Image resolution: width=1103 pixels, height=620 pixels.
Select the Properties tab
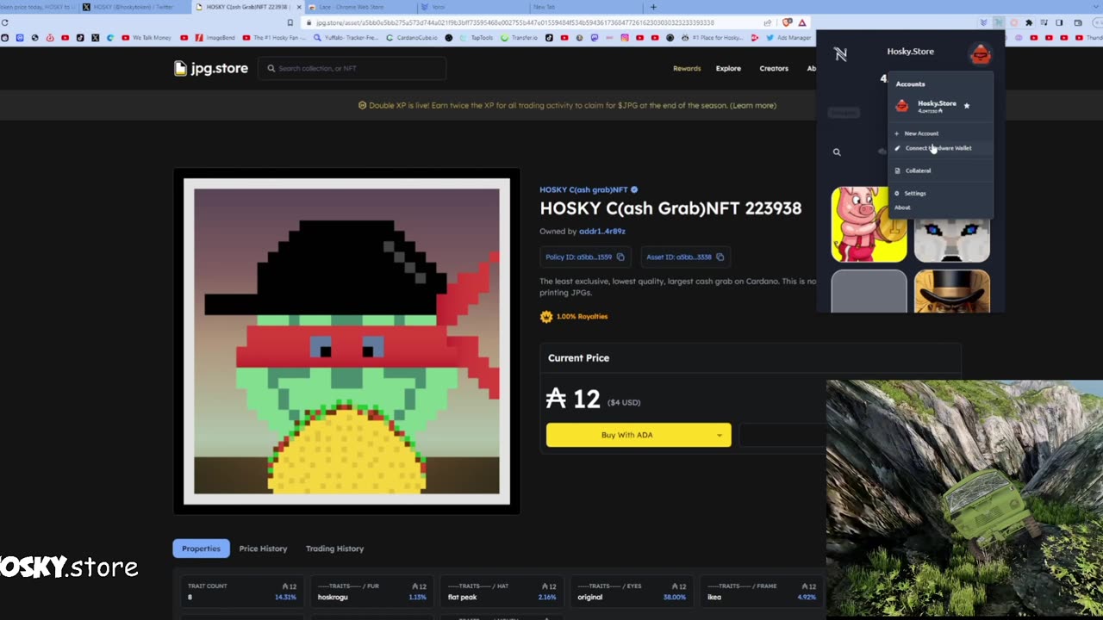201,549
